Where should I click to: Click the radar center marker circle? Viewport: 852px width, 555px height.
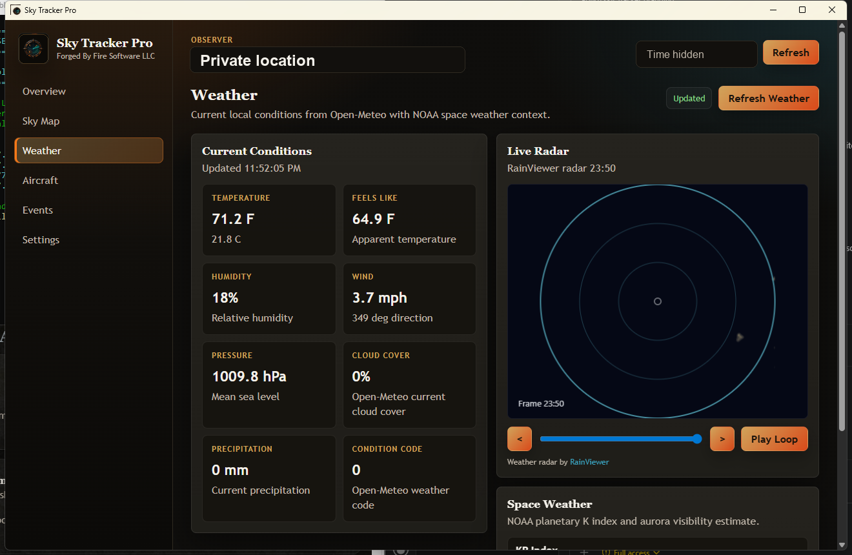(658, 301)
